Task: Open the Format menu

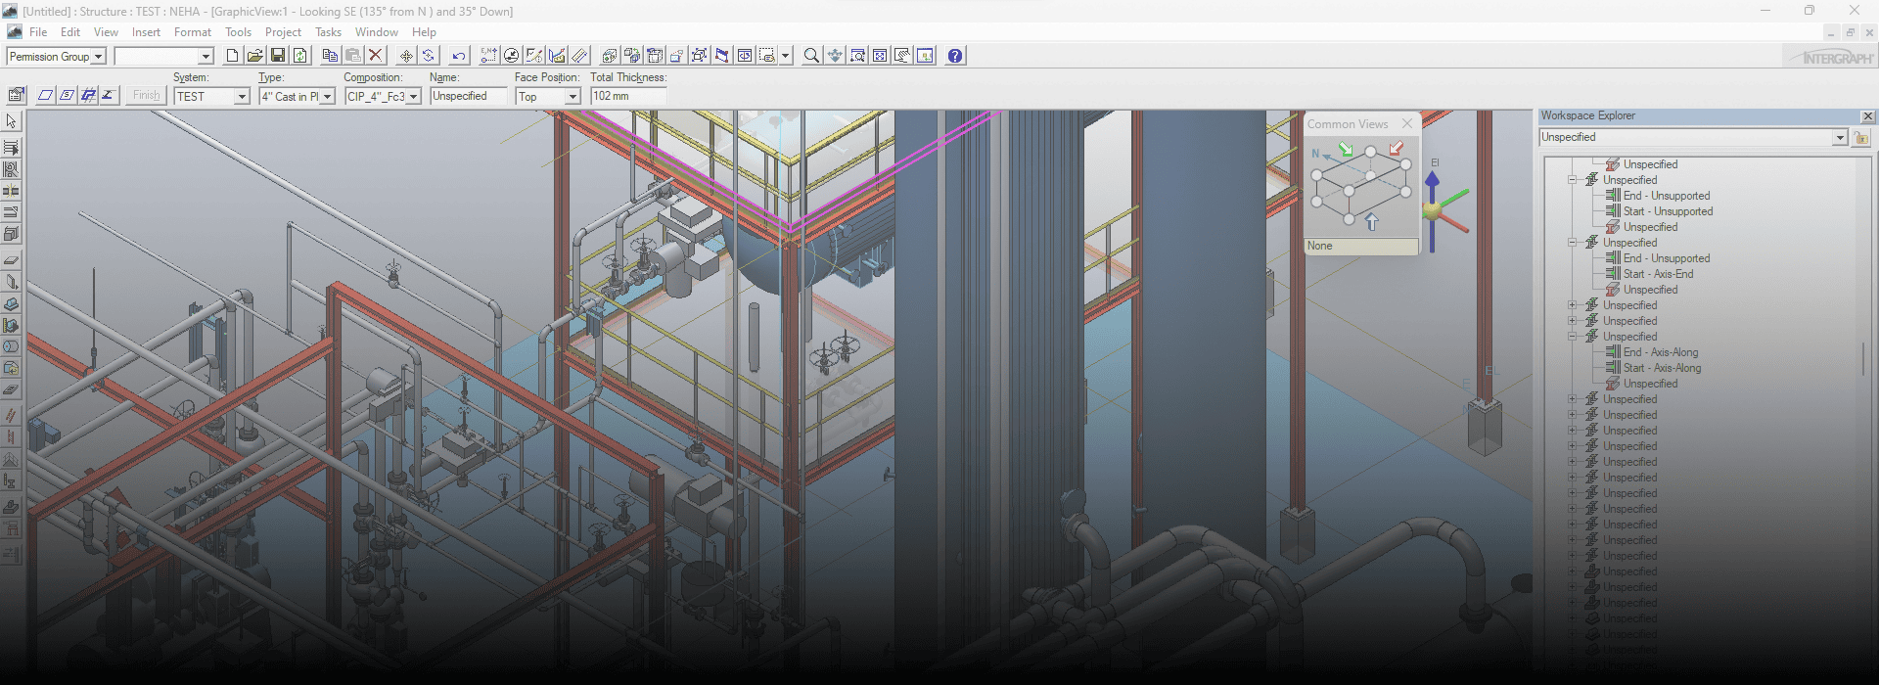Action: click(x=193, y=32)
